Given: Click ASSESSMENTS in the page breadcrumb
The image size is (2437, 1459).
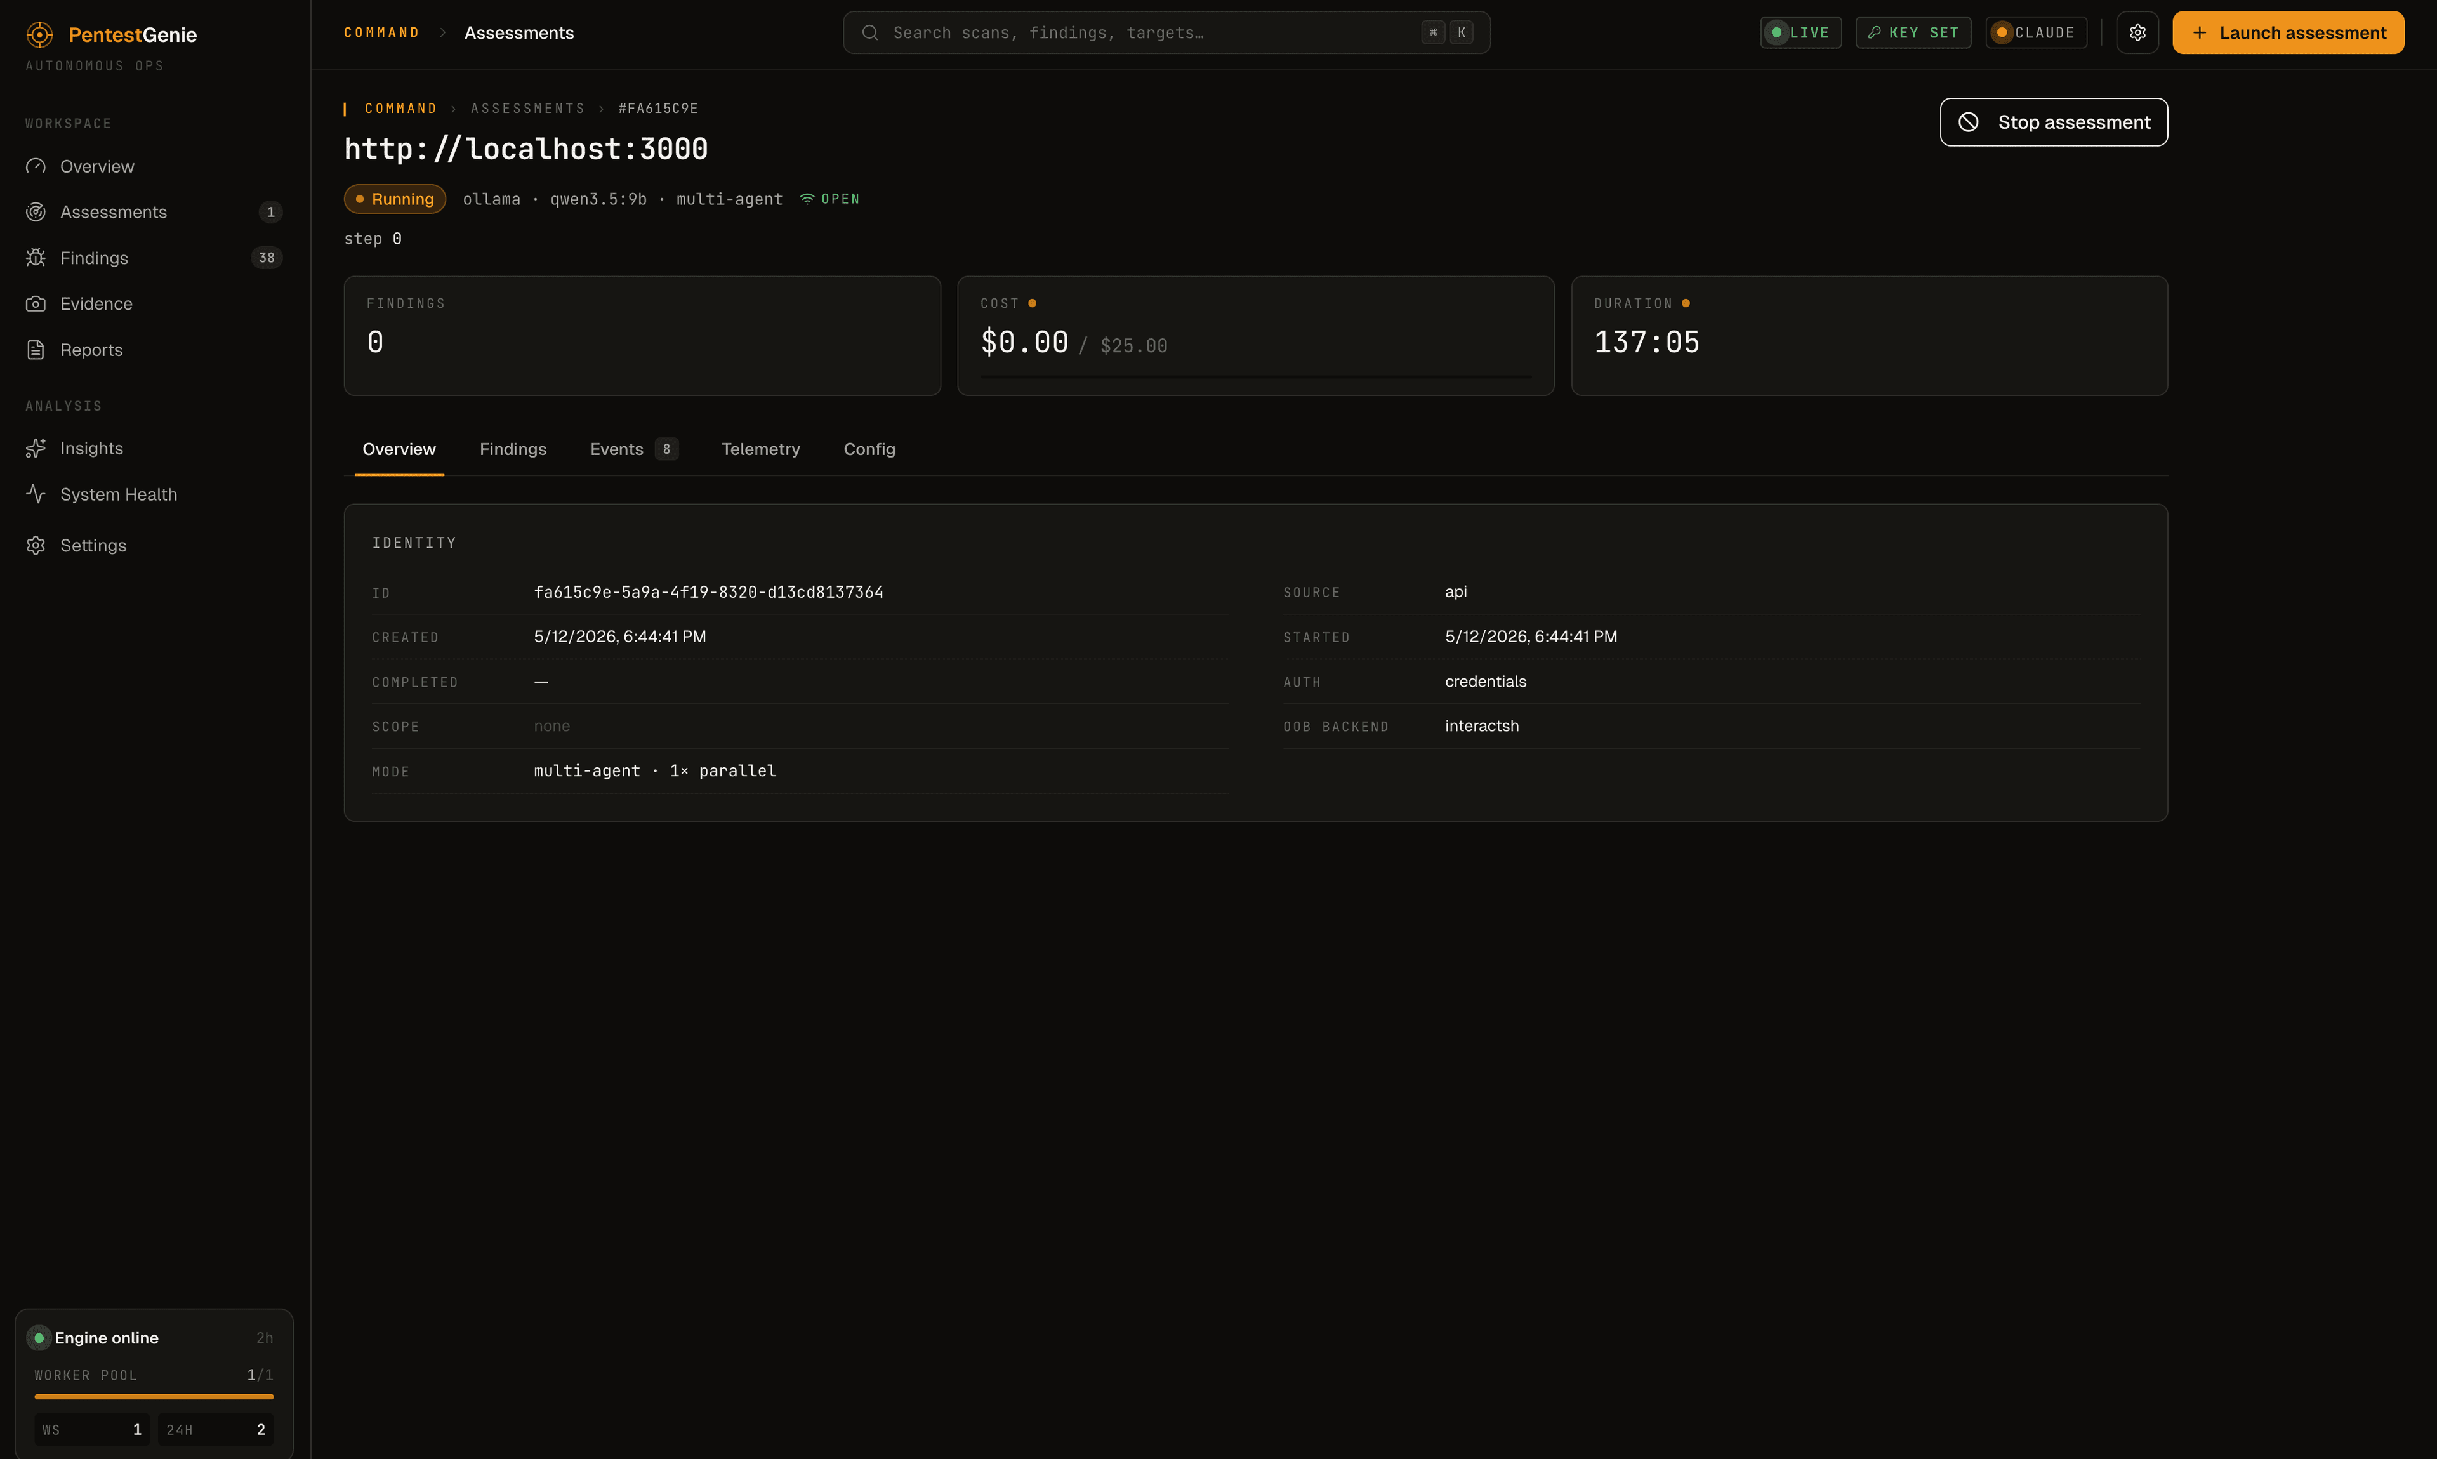Looking at the screenshot, I should [x=528, y=108].
